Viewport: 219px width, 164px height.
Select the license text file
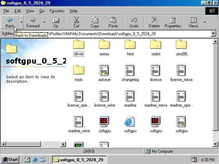[x=156, y=74]
